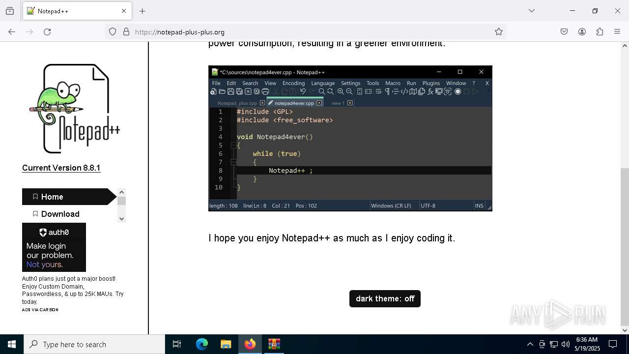
Task: Open the Auth0 plans ad text link
Action: (73, 290)
